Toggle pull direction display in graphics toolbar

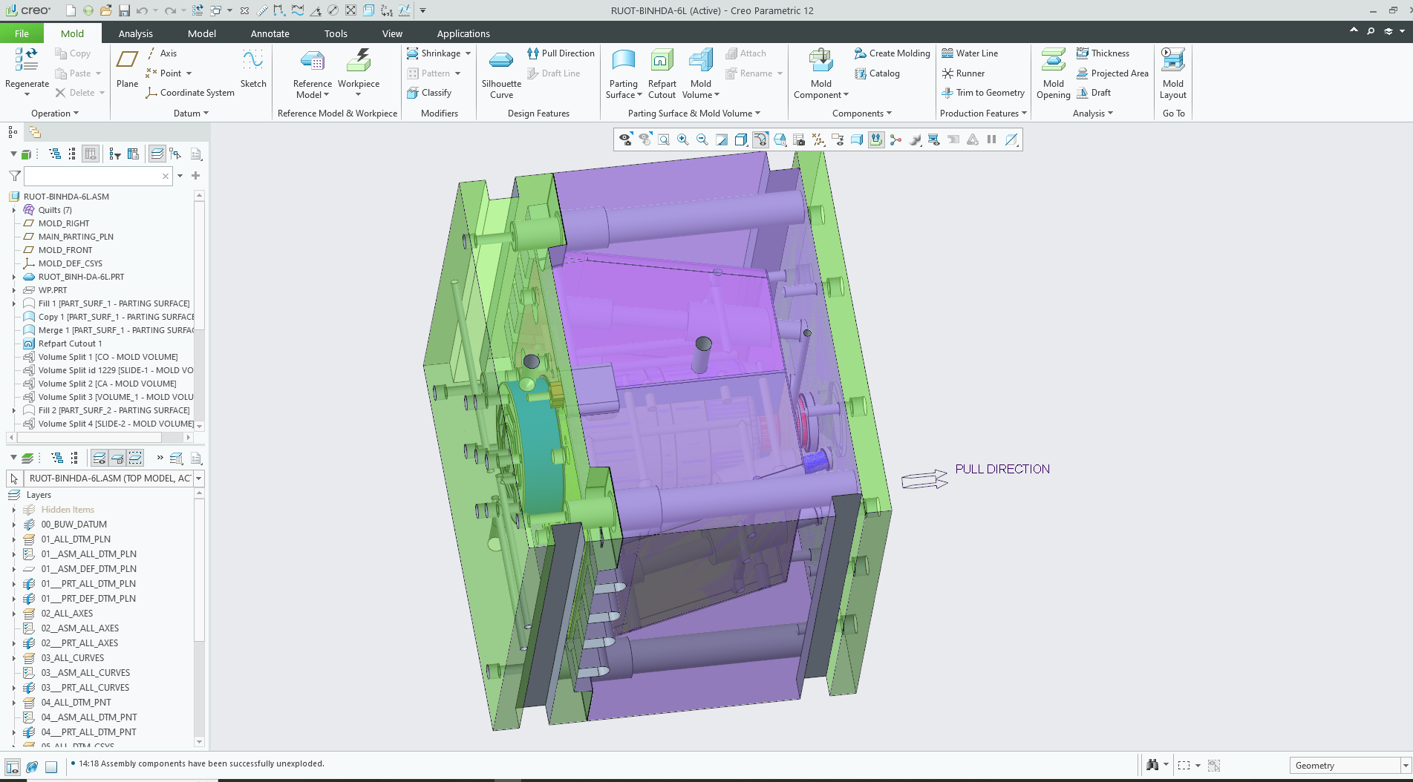click(876, 139)
